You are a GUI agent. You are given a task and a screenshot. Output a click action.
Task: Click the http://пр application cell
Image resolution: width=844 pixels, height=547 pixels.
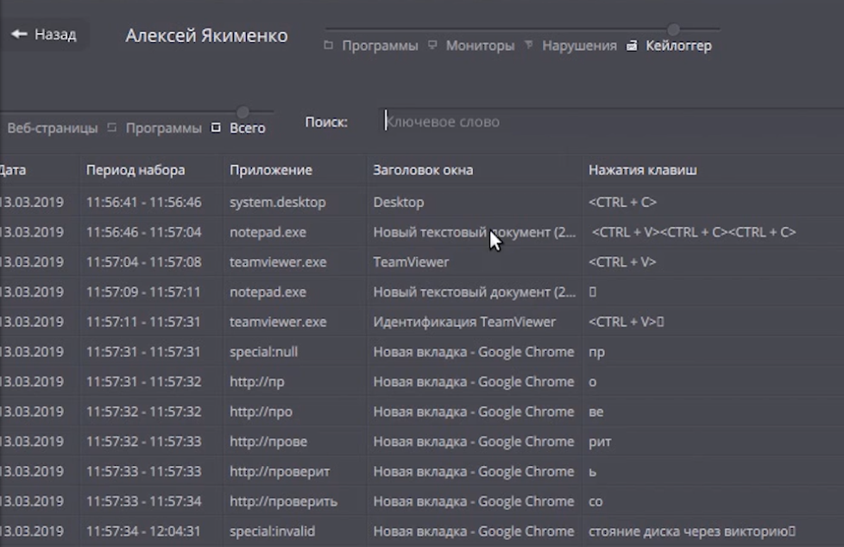(x=257, y=381)
